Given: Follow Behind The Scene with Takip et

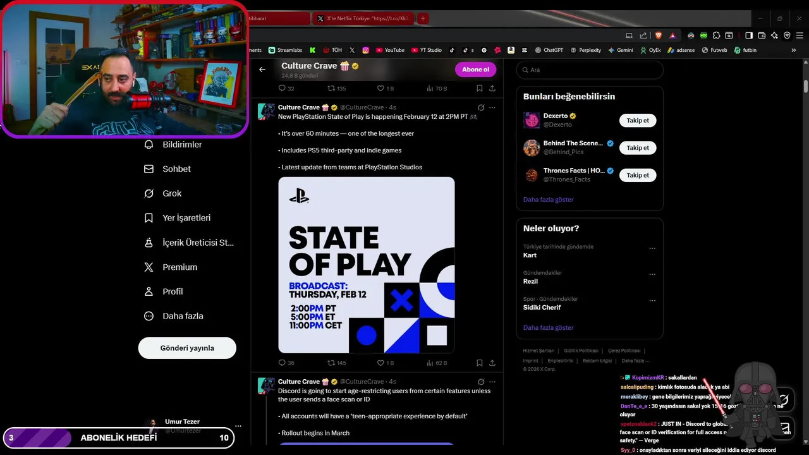Looking at the screenshot, I should click(x=638, y=148).
